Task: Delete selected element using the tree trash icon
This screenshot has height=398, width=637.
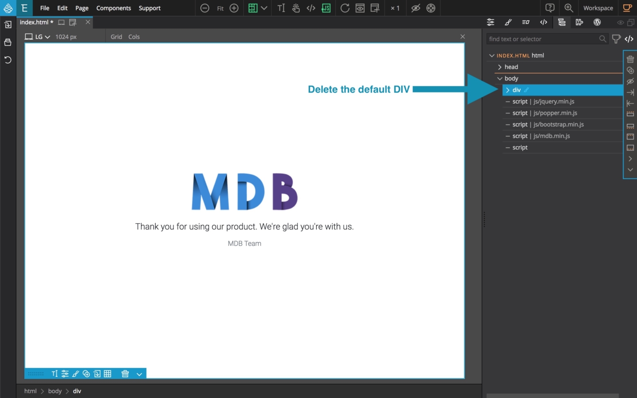Action: pyautogui.click(x=630, y=59)
